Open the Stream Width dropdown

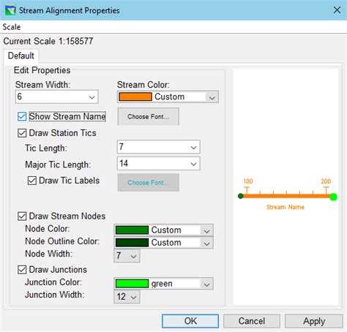click(57, 97)
